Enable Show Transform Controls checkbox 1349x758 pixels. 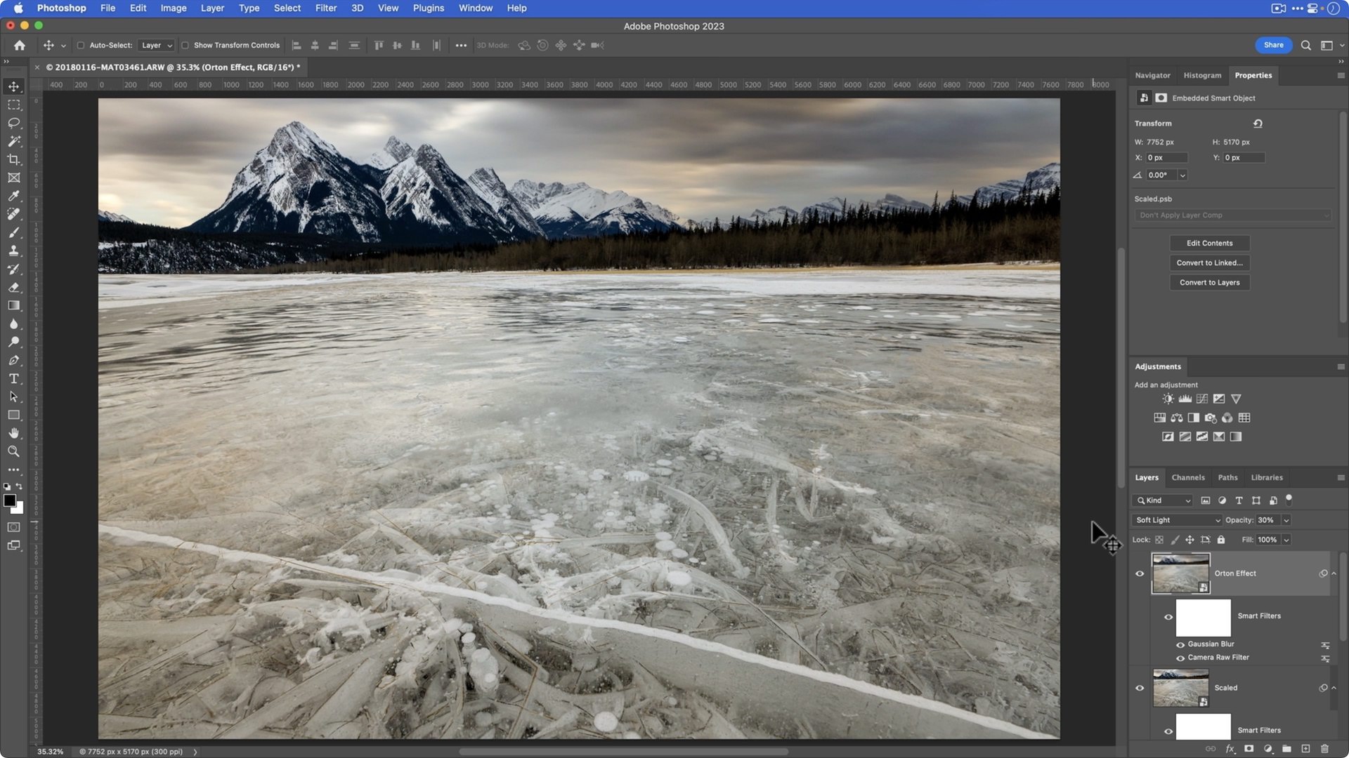pyautogui.click(x=185, y=46)
